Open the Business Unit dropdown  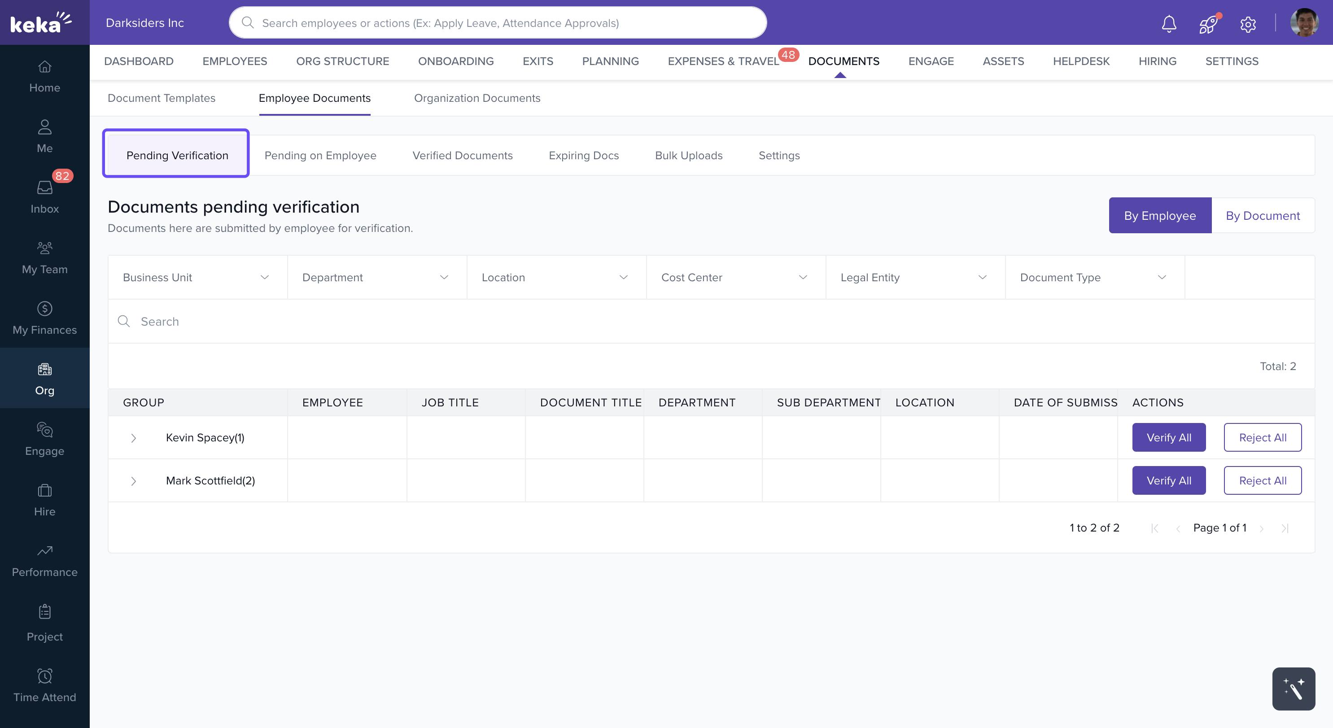click(x=197, y=277)
